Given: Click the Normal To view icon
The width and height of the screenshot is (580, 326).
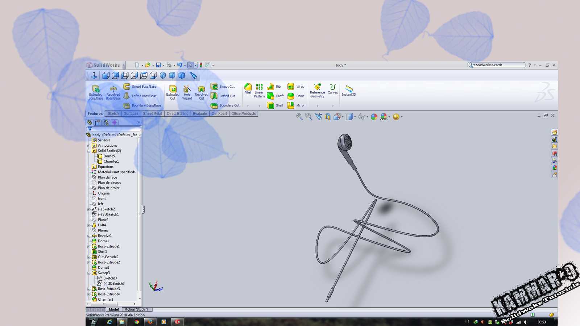Looking at the screenshot, I should click(94, 75).
